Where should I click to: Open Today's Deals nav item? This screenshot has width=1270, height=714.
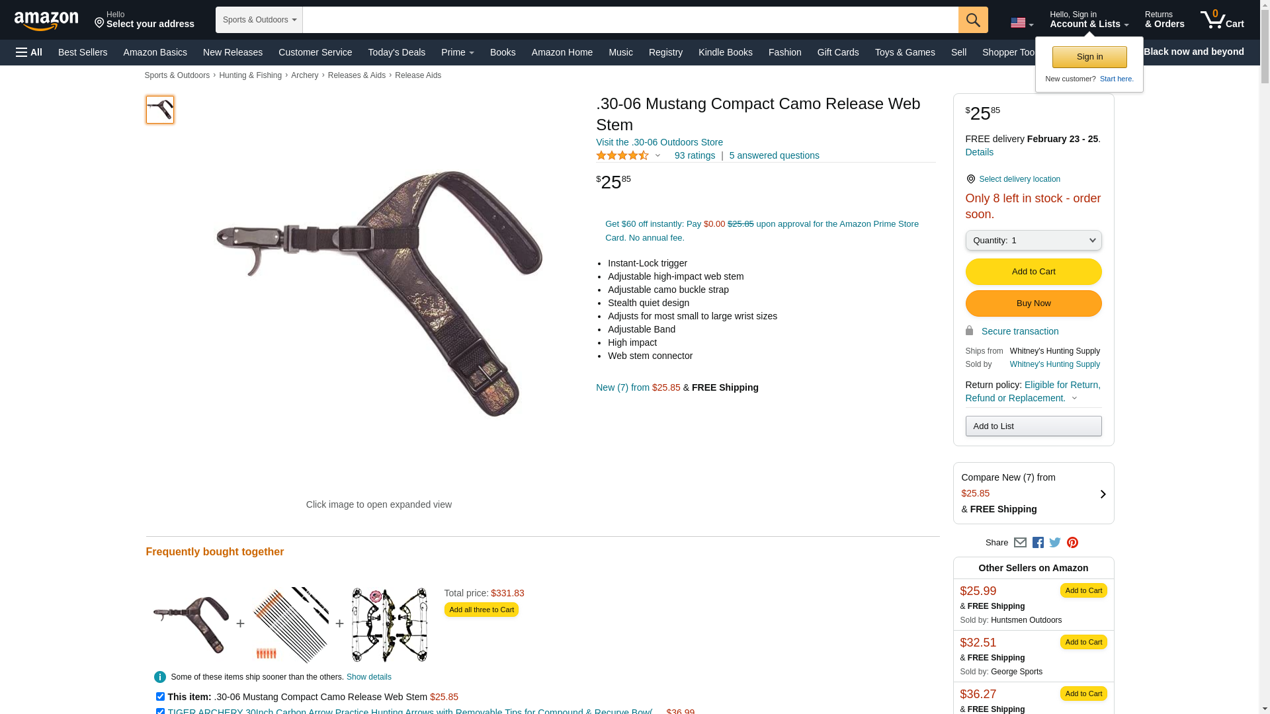(397, 52)
